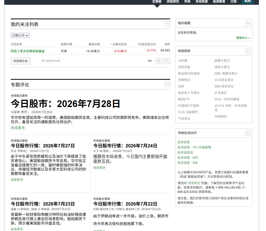Open the 订阅 menu item
The height and width of the screenshot is (231, 266).
click(233, 2)
